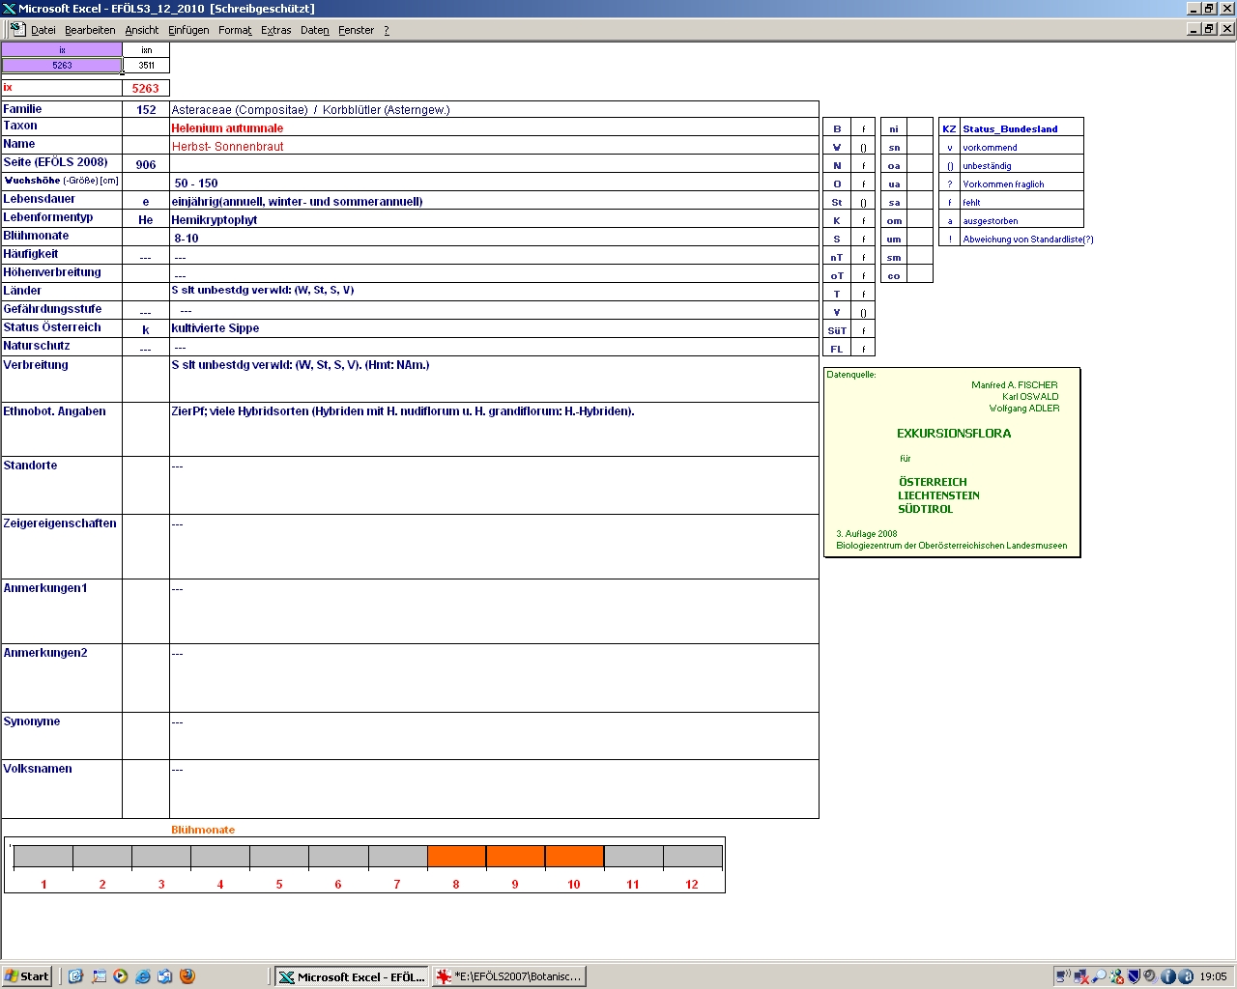Click the taskbar clock showing 19:05
Screen dimensions: 1237x989
(x=1213, y=976)
